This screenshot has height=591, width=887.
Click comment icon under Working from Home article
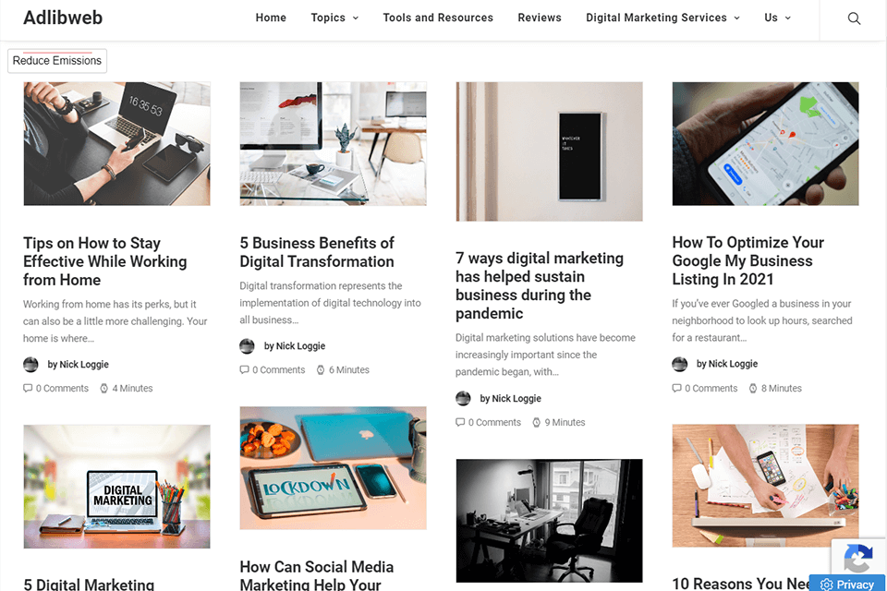(28, 389)
